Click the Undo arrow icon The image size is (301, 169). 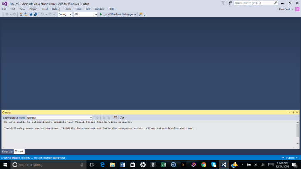(x=42, y=15)
